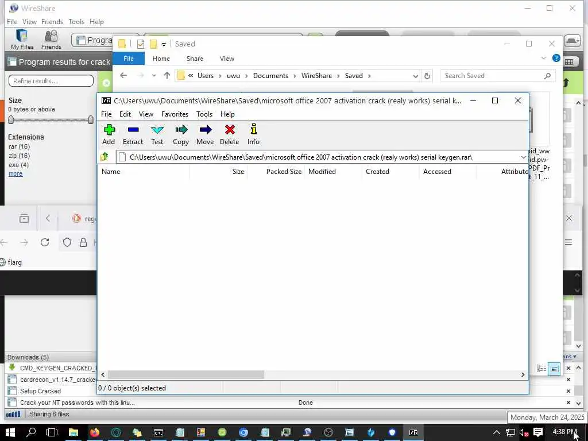
Task: Open 7-Zip View menu
Action: (146, 114)
